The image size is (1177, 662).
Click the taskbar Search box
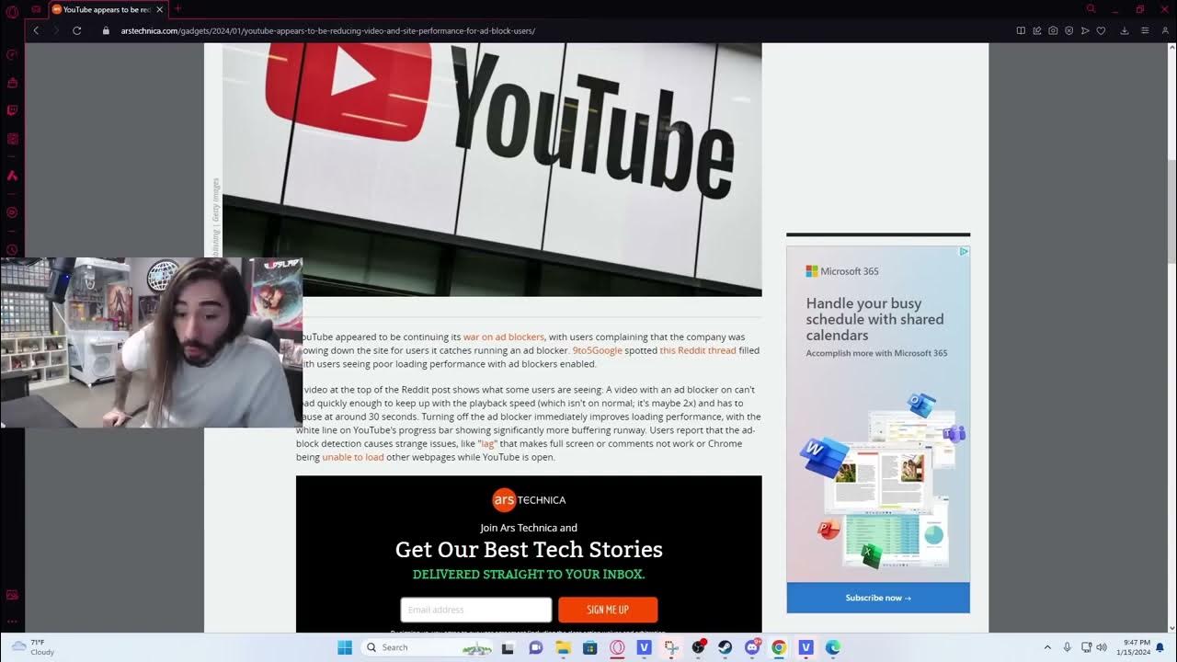coord(429,647)
